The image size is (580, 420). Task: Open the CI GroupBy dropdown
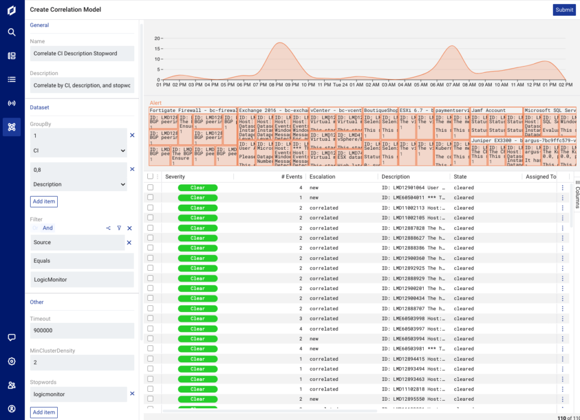click(78, 150)
